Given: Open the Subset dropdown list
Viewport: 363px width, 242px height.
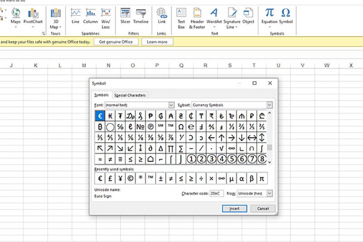Looking at the screenshot, I should [x=270, y=105].
